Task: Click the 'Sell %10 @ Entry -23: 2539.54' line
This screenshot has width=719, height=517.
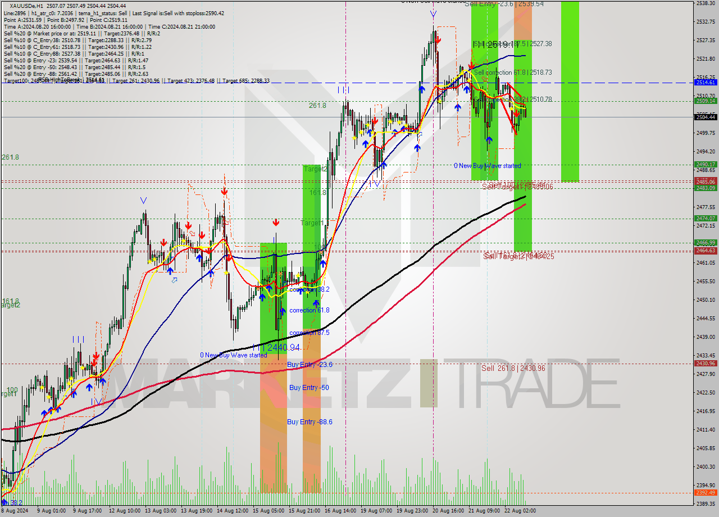Action: [76, 60]
